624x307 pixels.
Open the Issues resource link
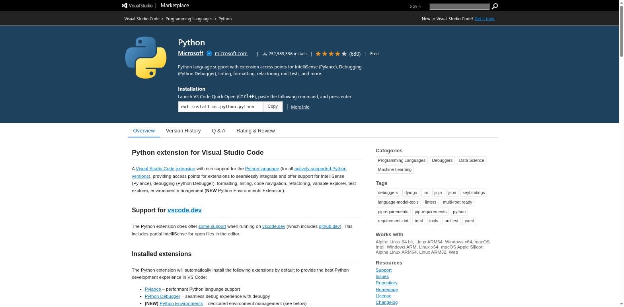click(x=382, y=276)
